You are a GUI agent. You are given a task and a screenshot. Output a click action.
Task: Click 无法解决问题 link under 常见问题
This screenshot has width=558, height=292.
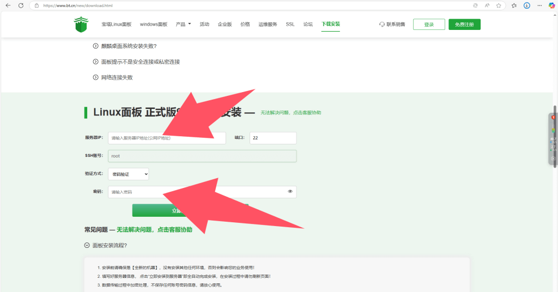(x=154, y=230)
